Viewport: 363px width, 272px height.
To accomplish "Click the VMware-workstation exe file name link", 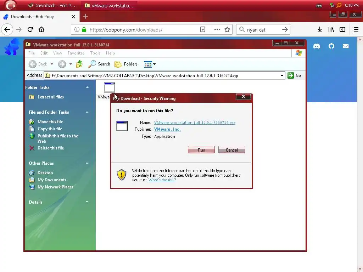I will [x=195, y=123].
